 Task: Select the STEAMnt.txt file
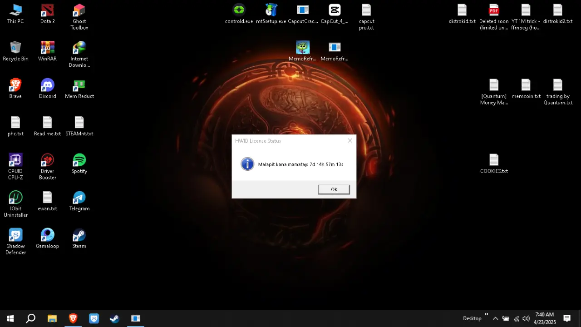click(x=79, y=126)
